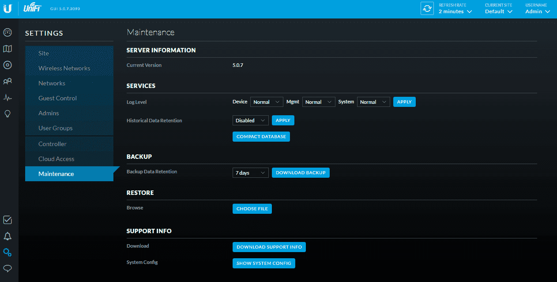Click Choose File under Restore
557x282 pixels.
(x=252, y=209)
